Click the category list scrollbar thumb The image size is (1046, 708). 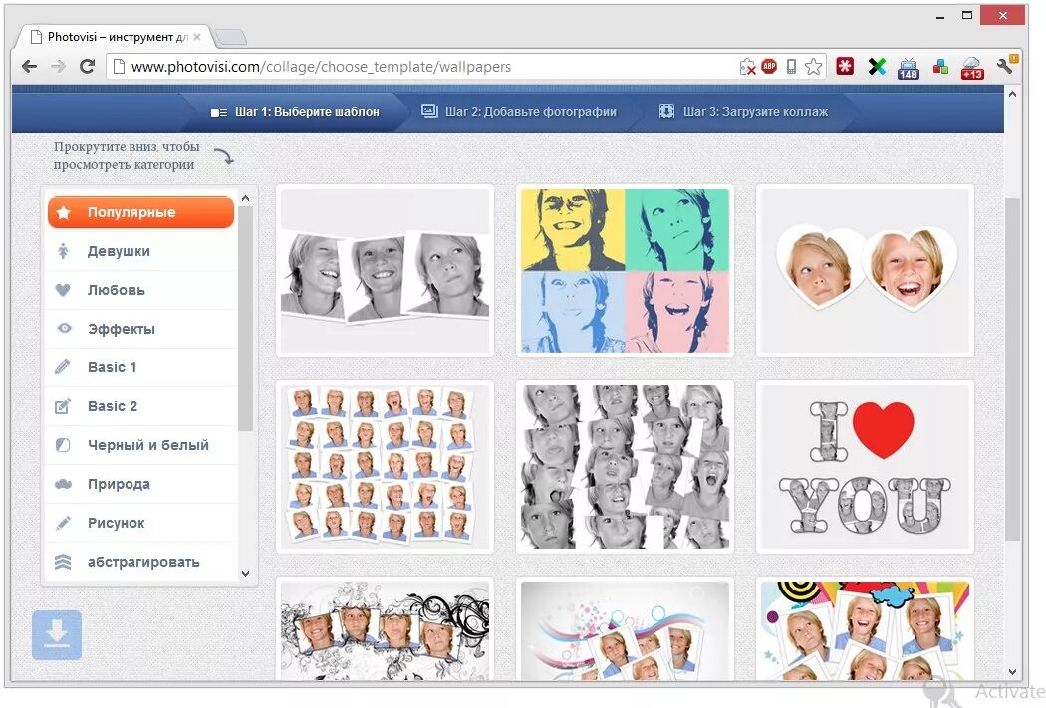245,319
